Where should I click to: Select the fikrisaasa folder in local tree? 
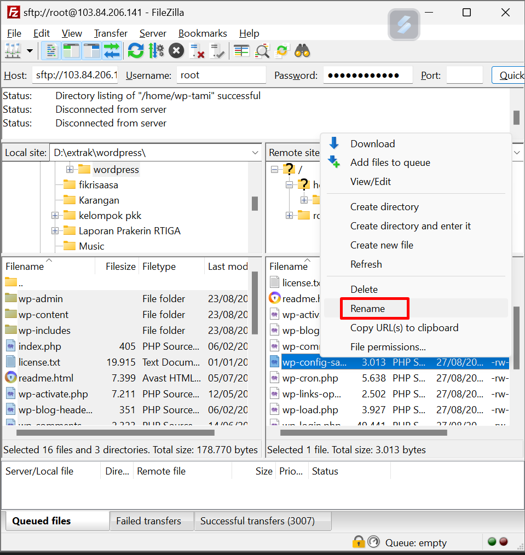(99, 185)
